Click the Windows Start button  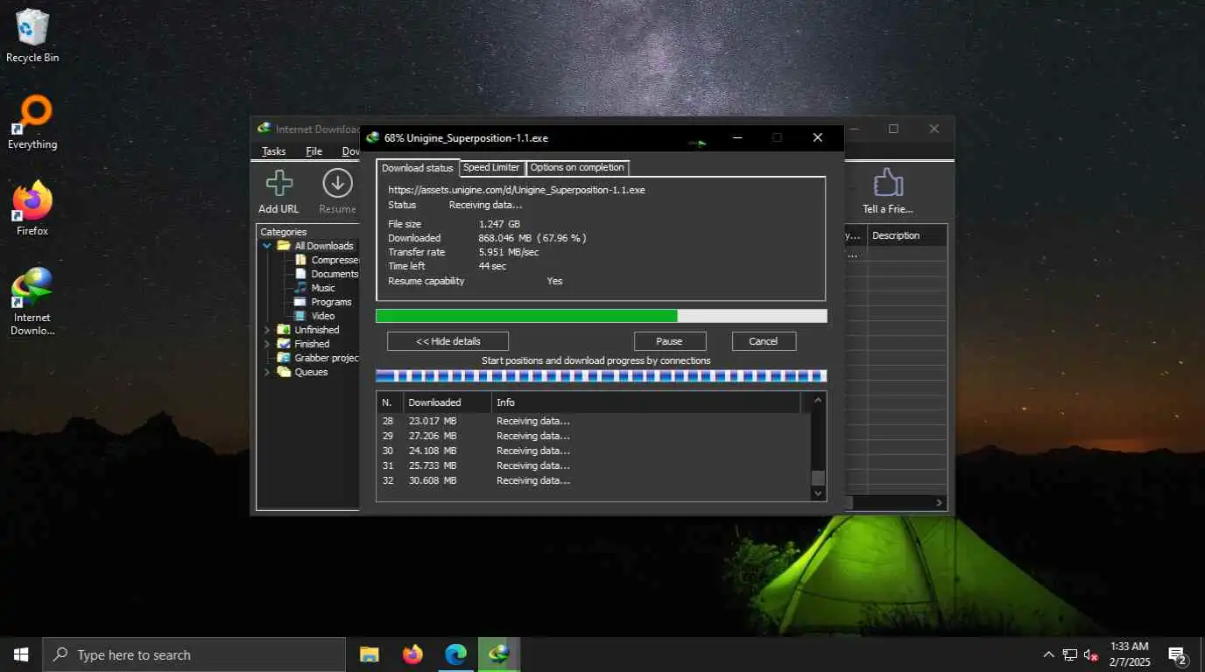pyautogui.click(x=21, y=654)
